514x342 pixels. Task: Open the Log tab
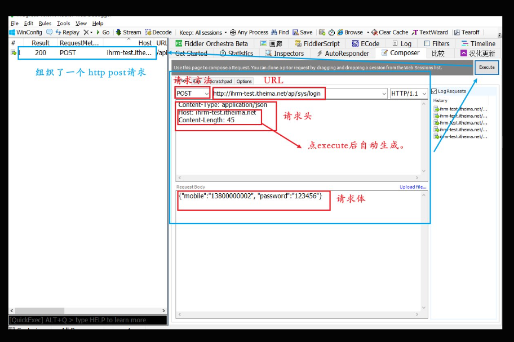(x=402, y=43)
